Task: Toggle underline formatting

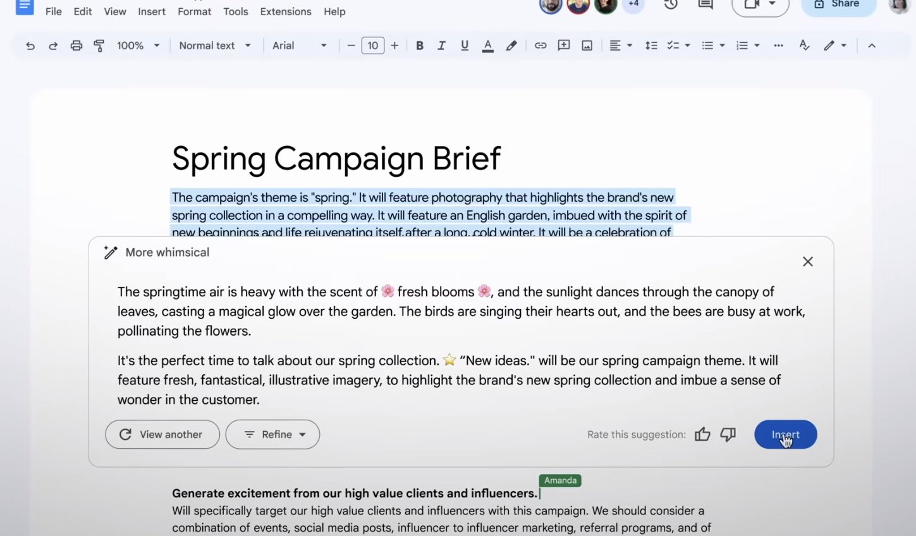Action: tap(465, 46)
